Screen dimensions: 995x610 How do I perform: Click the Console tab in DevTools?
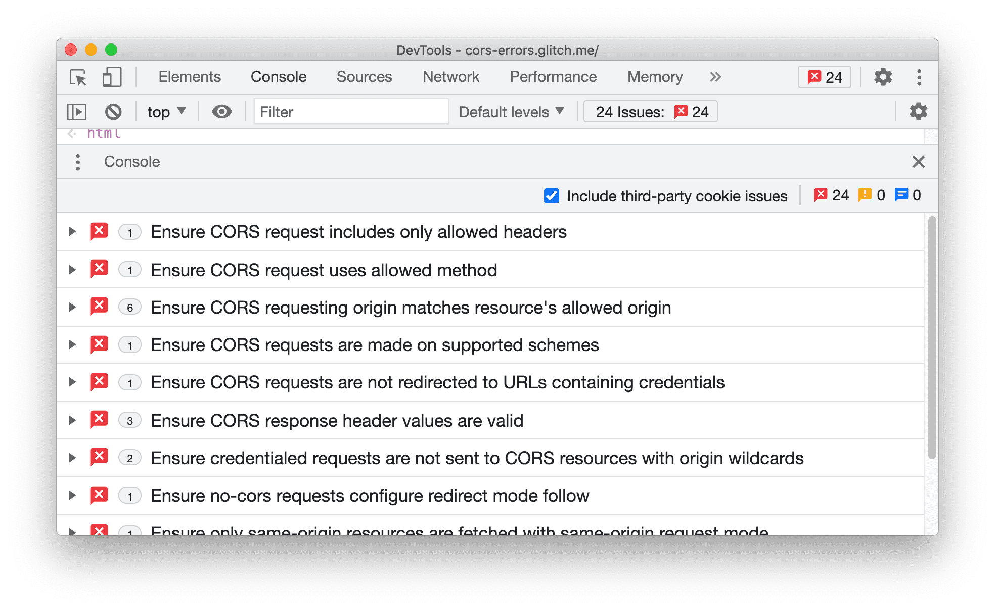(x=279, y=77)
